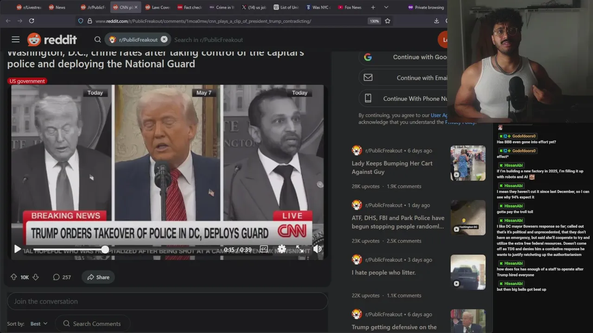Switch to the r/PublicFreakout browser tab
Screen dimensions: 593x333
pyautogui.click(x=93, y=7)
